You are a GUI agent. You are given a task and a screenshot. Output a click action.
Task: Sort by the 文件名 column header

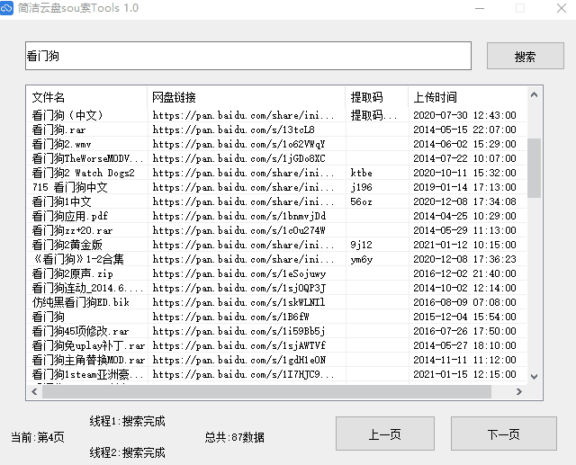[x=87, y=97]
